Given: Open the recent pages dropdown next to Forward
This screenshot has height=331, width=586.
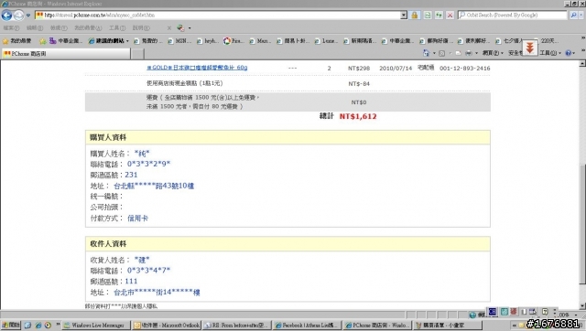Looking at the screenshot, I should pyautogui.click(x=28, y=16).
